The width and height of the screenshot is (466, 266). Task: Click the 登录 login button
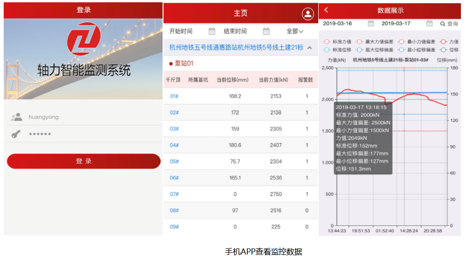[x=84, y=161]
